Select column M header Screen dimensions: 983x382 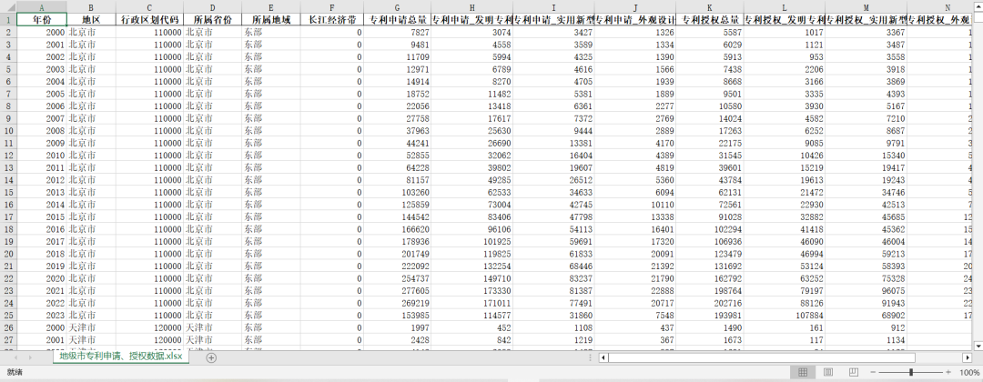(x=866, y=7)
